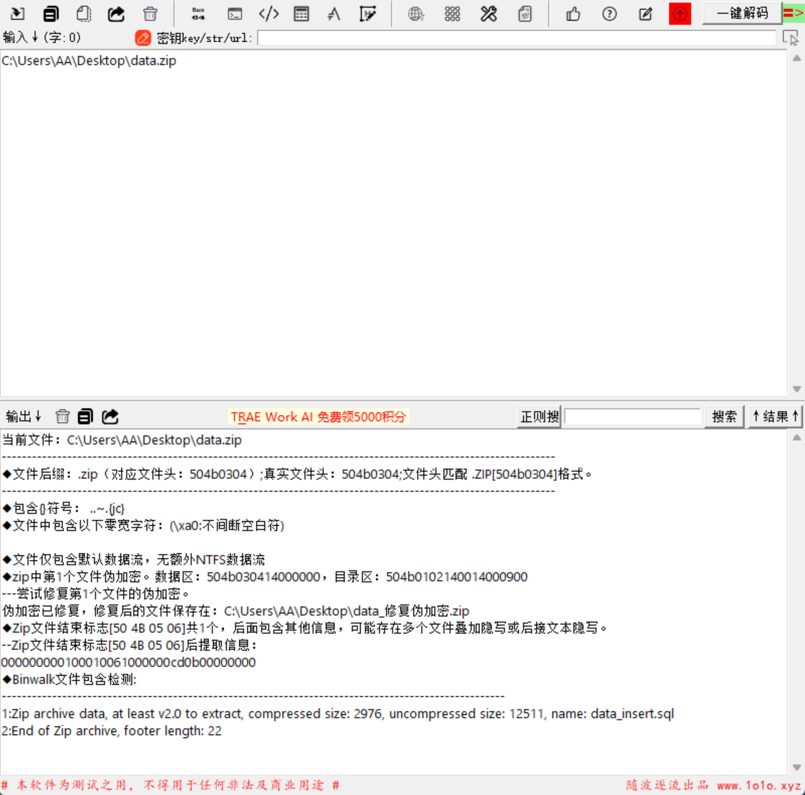Click the www.1o1o.xyz footer link
The image size is (805, 795).
[x=759, y=785]
